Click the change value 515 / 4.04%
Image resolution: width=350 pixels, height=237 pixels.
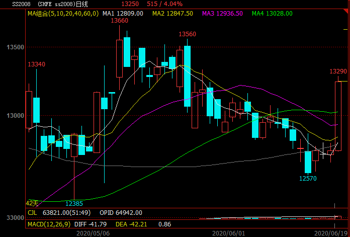pos(165,4)
